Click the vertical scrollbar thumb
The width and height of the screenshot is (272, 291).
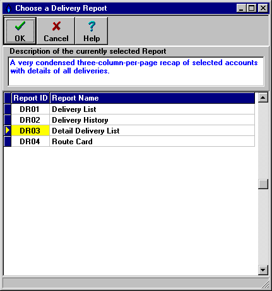click(x=263, y=184)
